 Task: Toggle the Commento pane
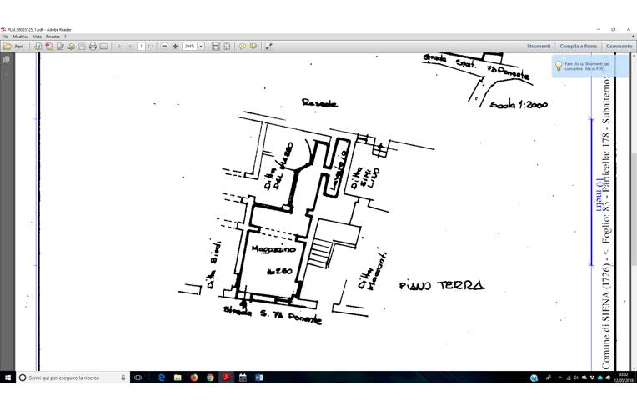click(619, 47)
